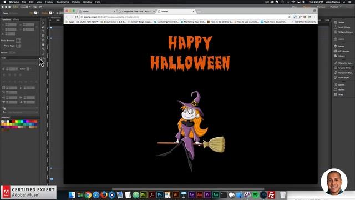Open the How to do SEO bookmark
355x200 pixels.
[220, 22]
